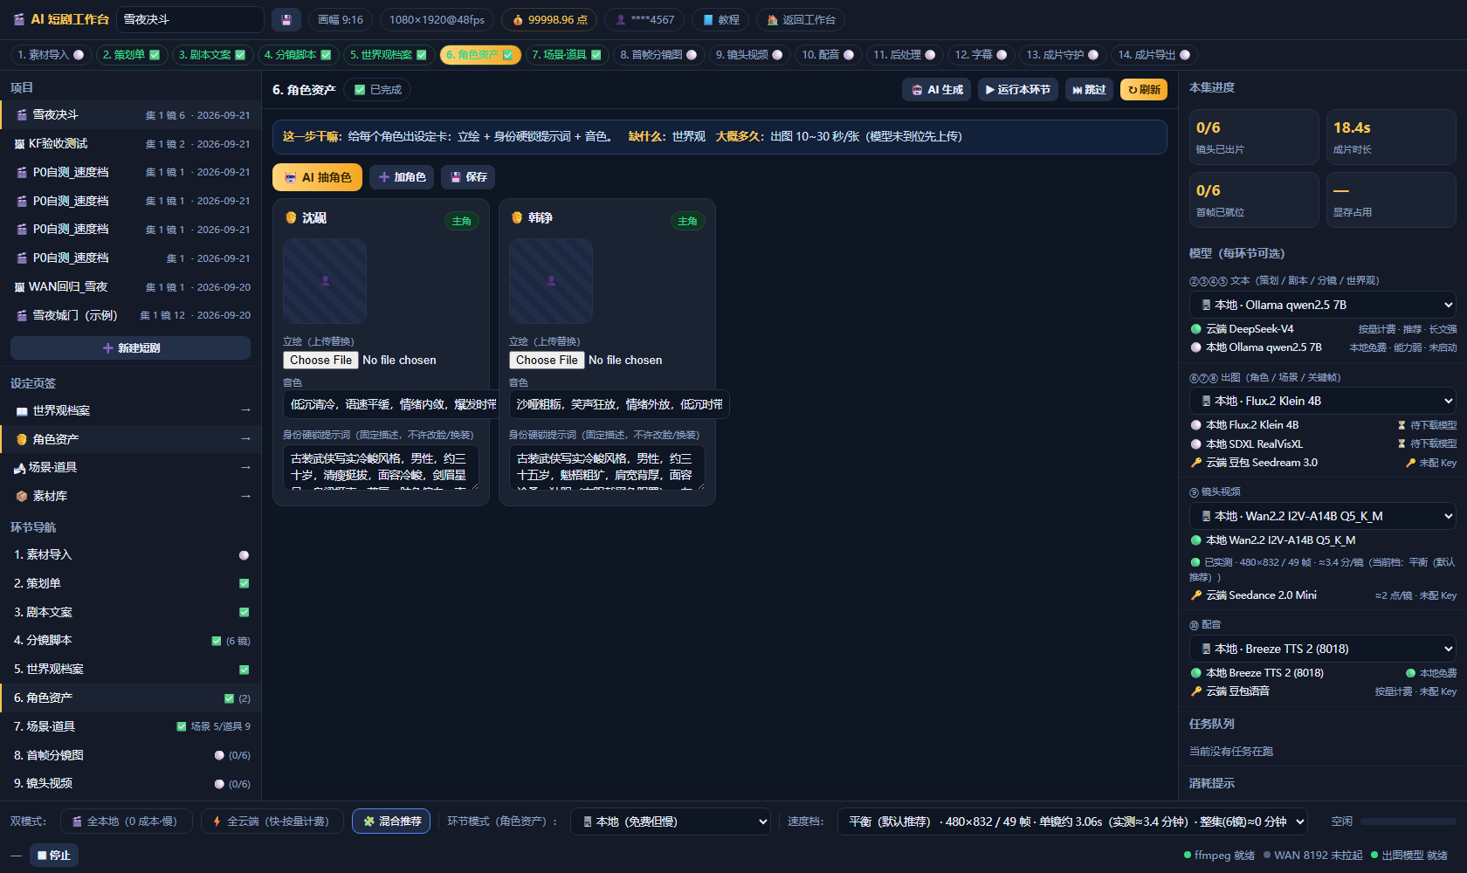Viewport: 1467px width, 873px height.
Task: Open the image model dropdown showing Flux.2 Klein 4B
Action: pyautogui.click(x=1323, y=401)
